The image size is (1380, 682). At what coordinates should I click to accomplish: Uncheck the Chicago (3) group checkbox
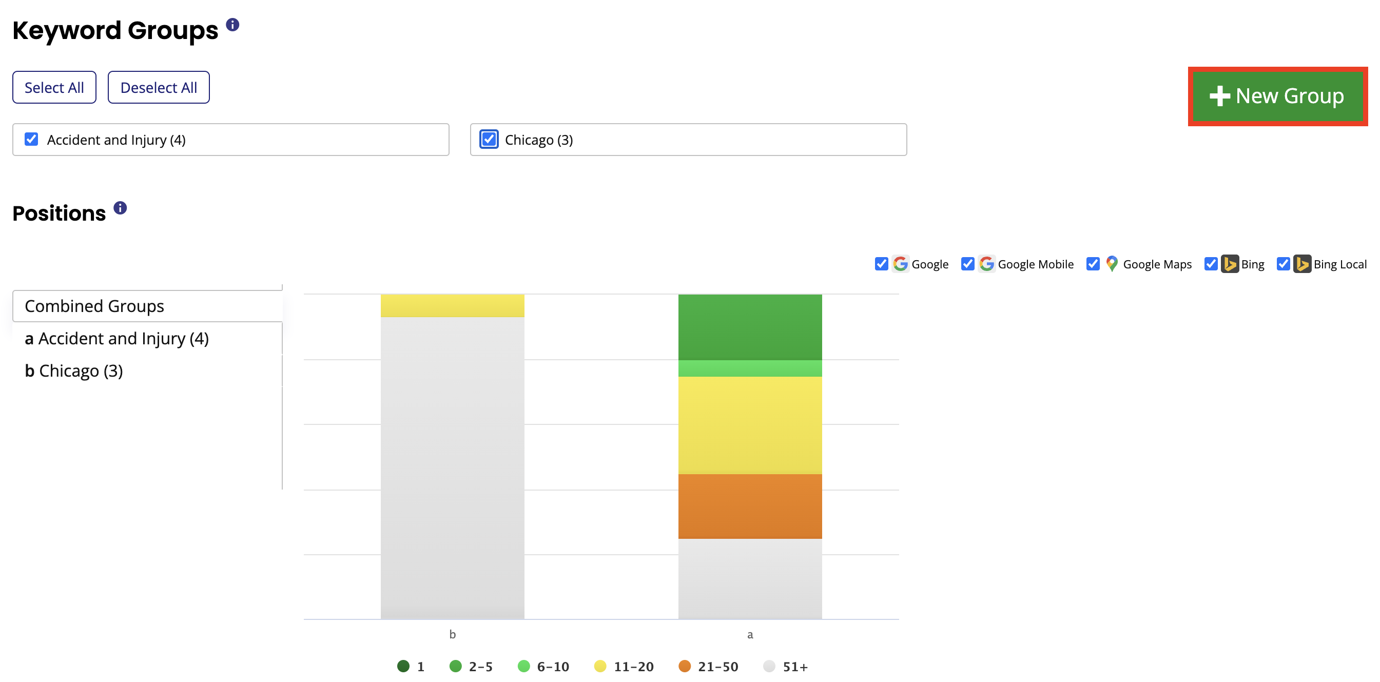tap(489, 139)
